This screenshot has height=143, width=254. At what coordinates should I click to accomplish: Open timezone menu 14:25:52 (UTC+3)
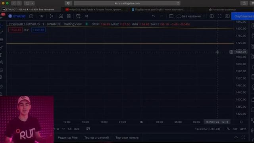coord(208,129)
